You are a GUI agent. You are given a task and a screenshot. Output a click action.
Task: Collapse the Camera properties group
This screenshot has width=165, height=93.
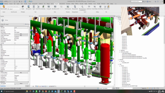28,71
